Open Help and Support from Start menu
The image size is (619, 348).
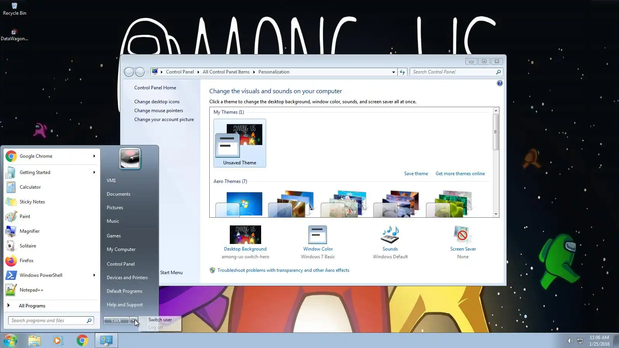(125, 305)
